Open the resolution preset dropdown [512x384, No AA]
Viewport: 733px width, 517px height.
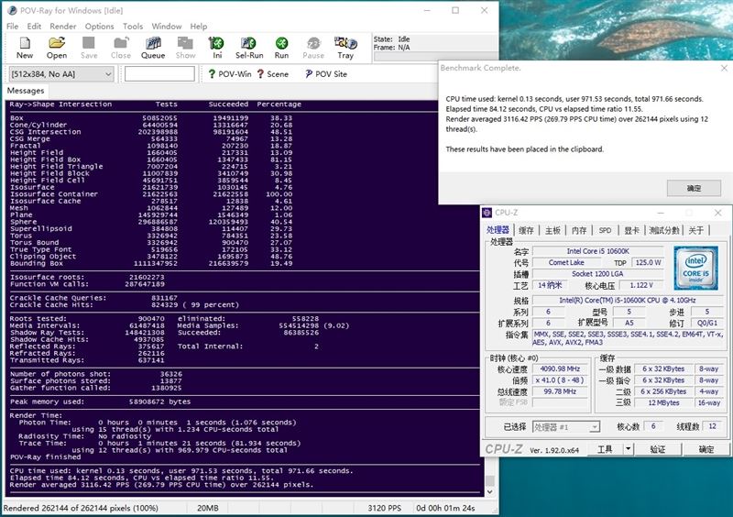[x=61, y=74]
